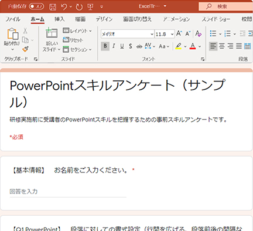This screenshot has height=231, width=253.
Task: Open the クリップボード dialog launcher
Action: pos(36,59)
